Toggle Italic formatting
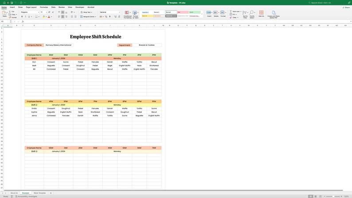 [25, 16]
